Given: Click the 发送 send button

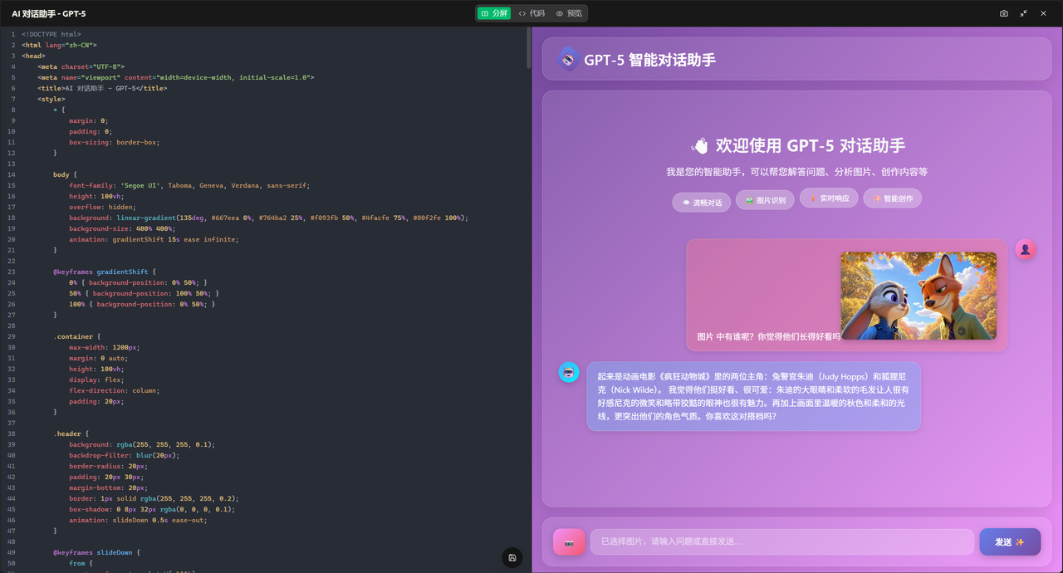Looking at the screenshot, I should tap(1010, 541).
